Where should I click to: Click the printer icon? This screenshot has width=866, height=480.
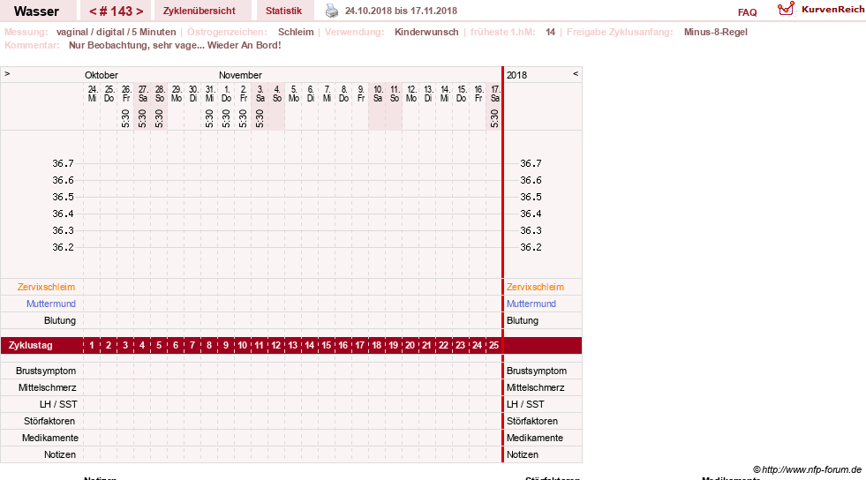[x=331, y=11]
